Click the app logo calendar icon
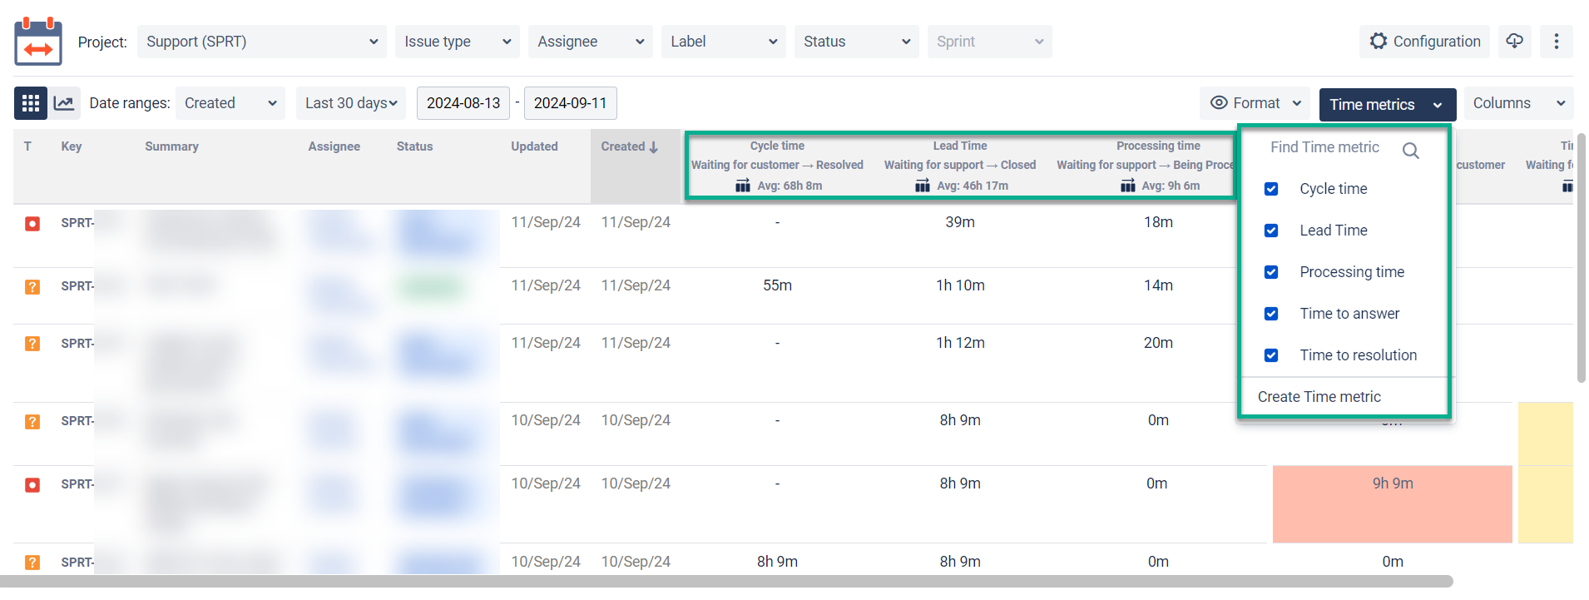Viewport: 1589px width, 600px height. tap(38, 41)
